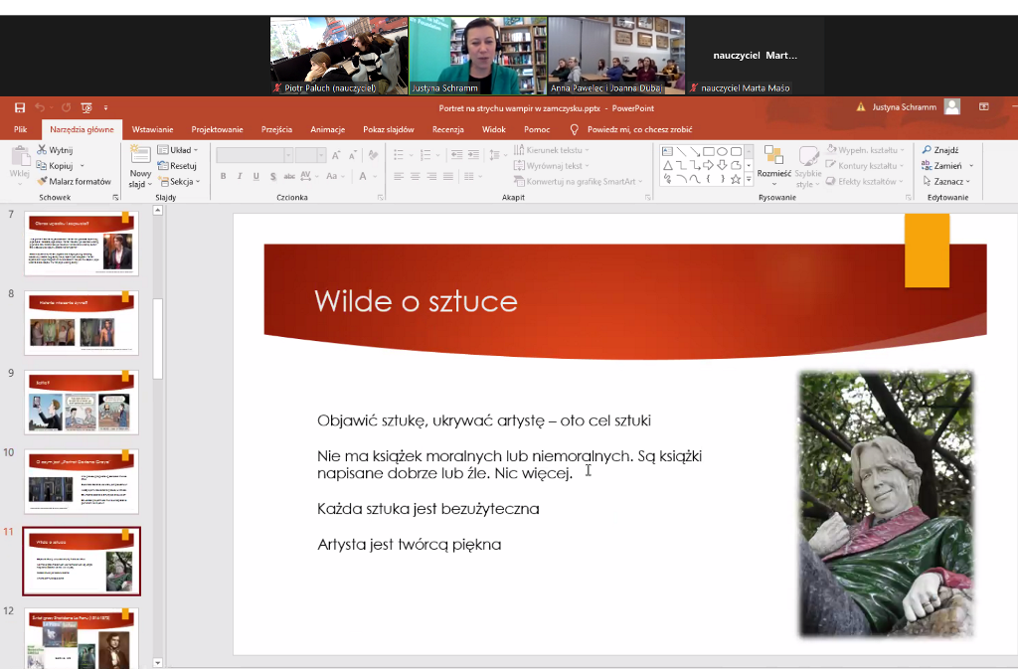The height and width of the screenshot is (669, 1018).
Task: Open Rozmieść arrange tool
Action: click(x=773, y=159)
